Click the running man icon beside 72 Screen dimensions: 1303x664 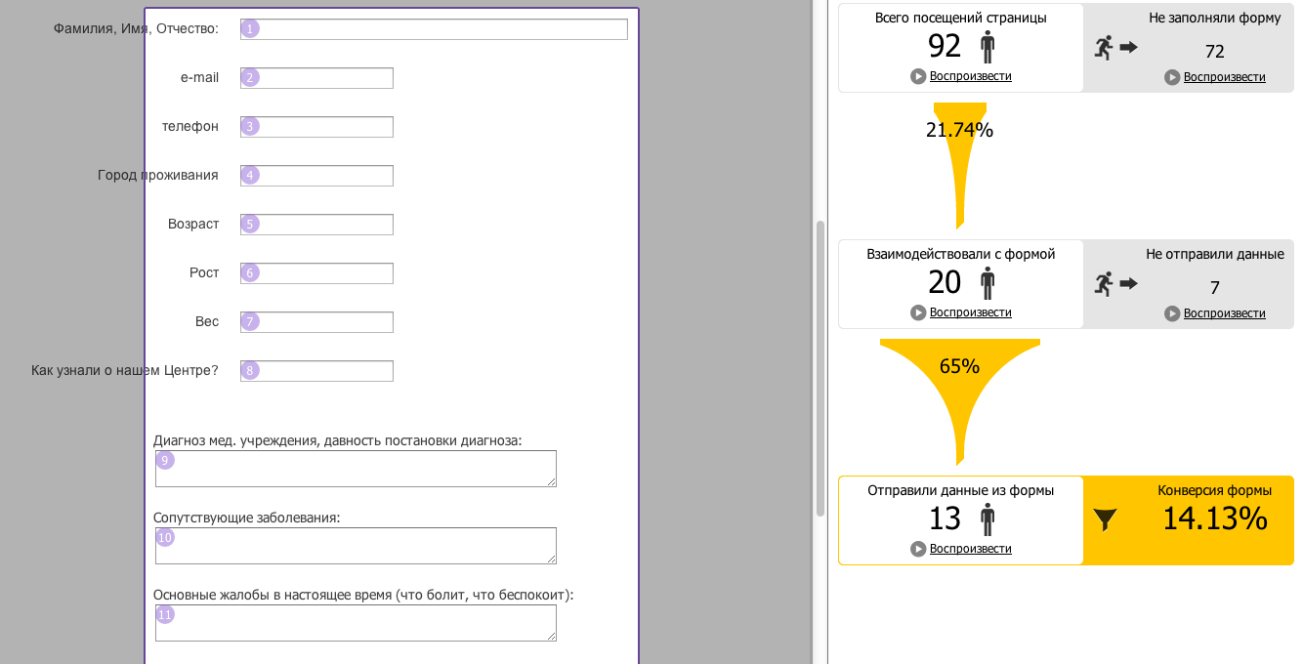(1104, 47)
